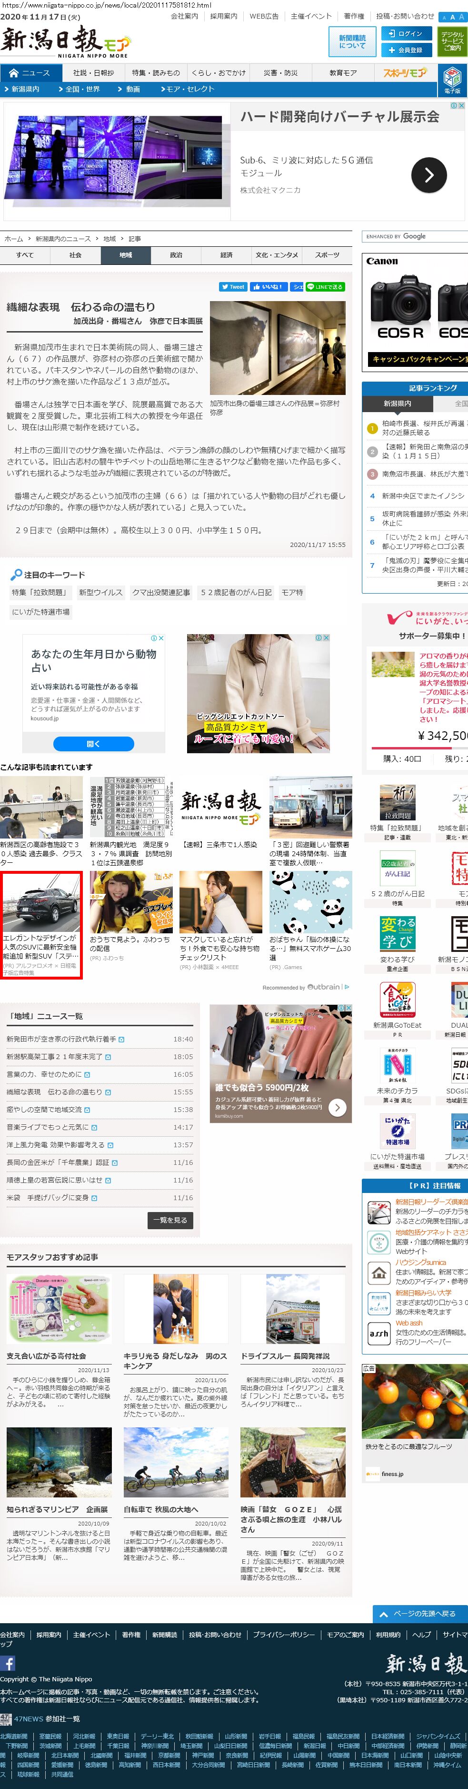
Task: Switch to the 文化・エンタメ category tab
Action: point(277,255)
